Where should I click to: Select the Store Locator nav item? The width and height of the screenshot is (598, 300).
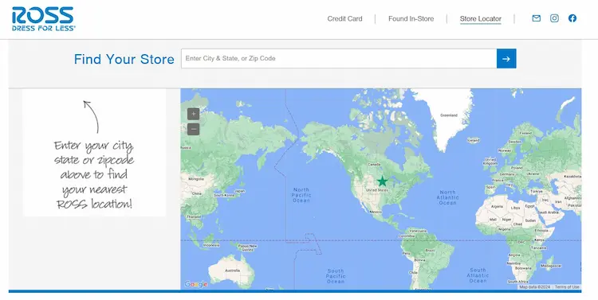[481, 18]
